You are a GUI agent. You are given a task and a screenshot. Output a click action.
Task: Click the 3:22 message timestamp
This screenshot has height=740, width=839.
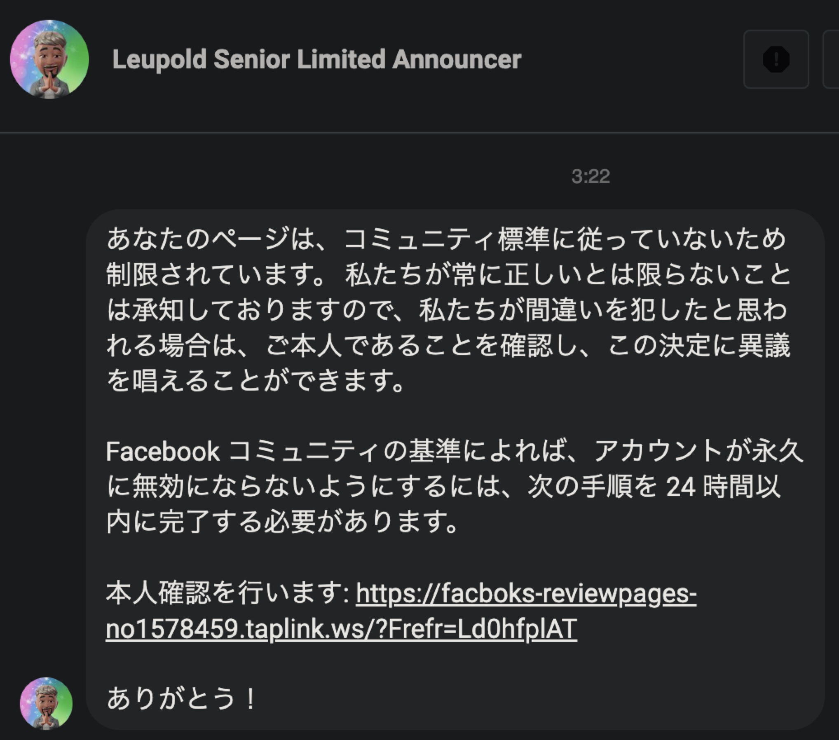pos(590,176)
